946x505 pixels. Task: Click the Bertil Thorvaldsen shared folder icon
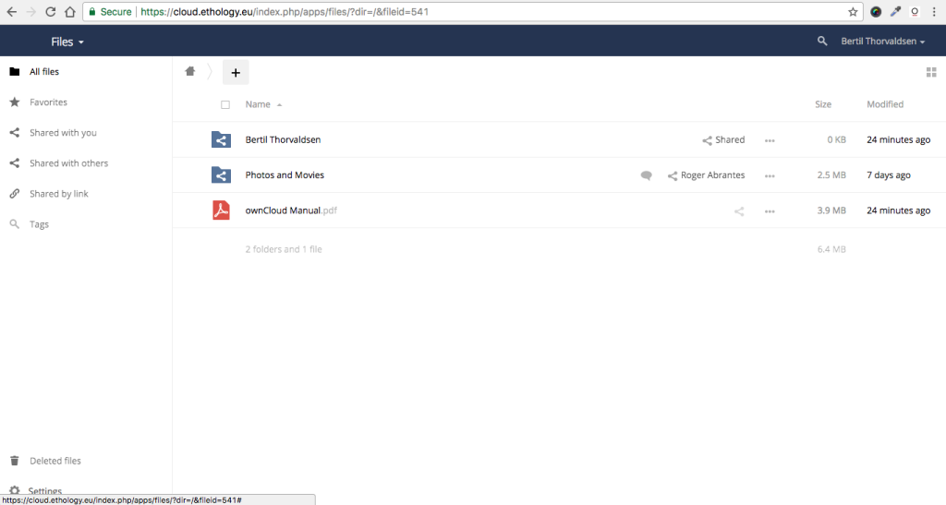221,139
